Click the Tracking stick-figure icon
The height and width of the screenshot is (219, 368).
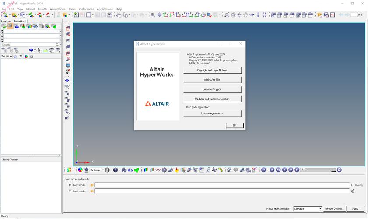point(208,170)
